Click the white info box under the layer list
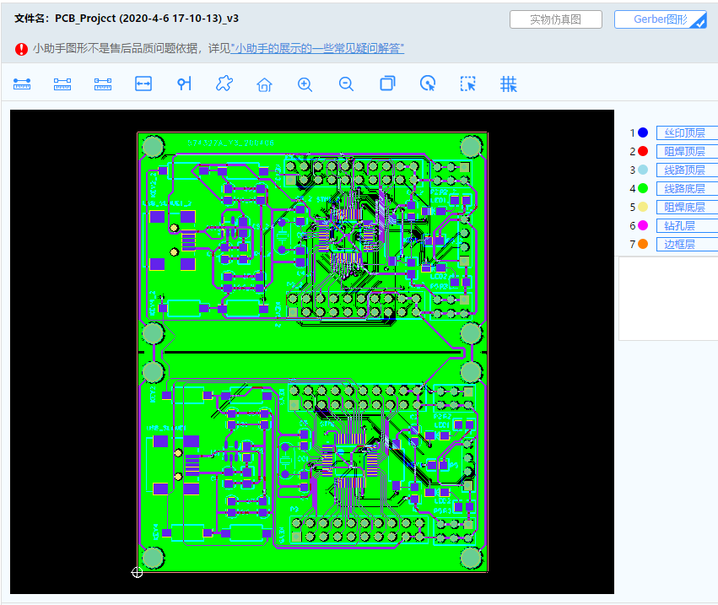Viewport: 718px width, 605px height. pyautogui.click(x=668, y=298)
